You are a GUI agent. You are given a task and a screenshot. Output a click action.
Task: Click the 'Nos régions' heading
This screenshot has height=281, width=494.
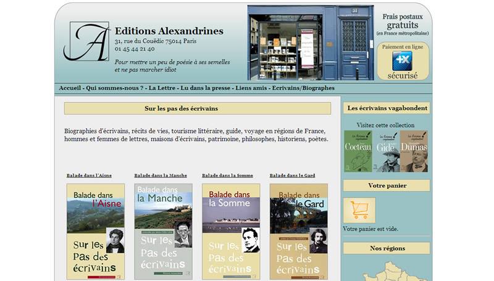387,248
